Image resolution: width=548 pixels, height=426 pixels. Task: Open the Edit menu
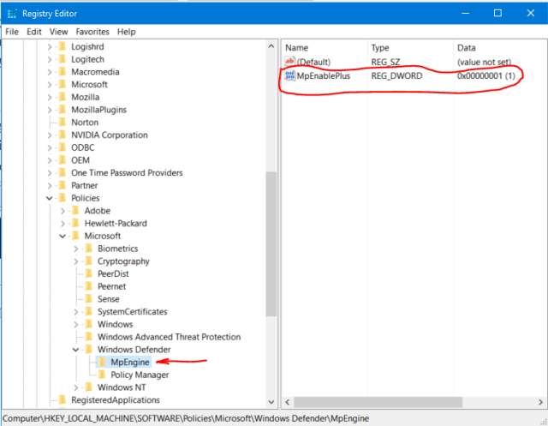(34, 32)
